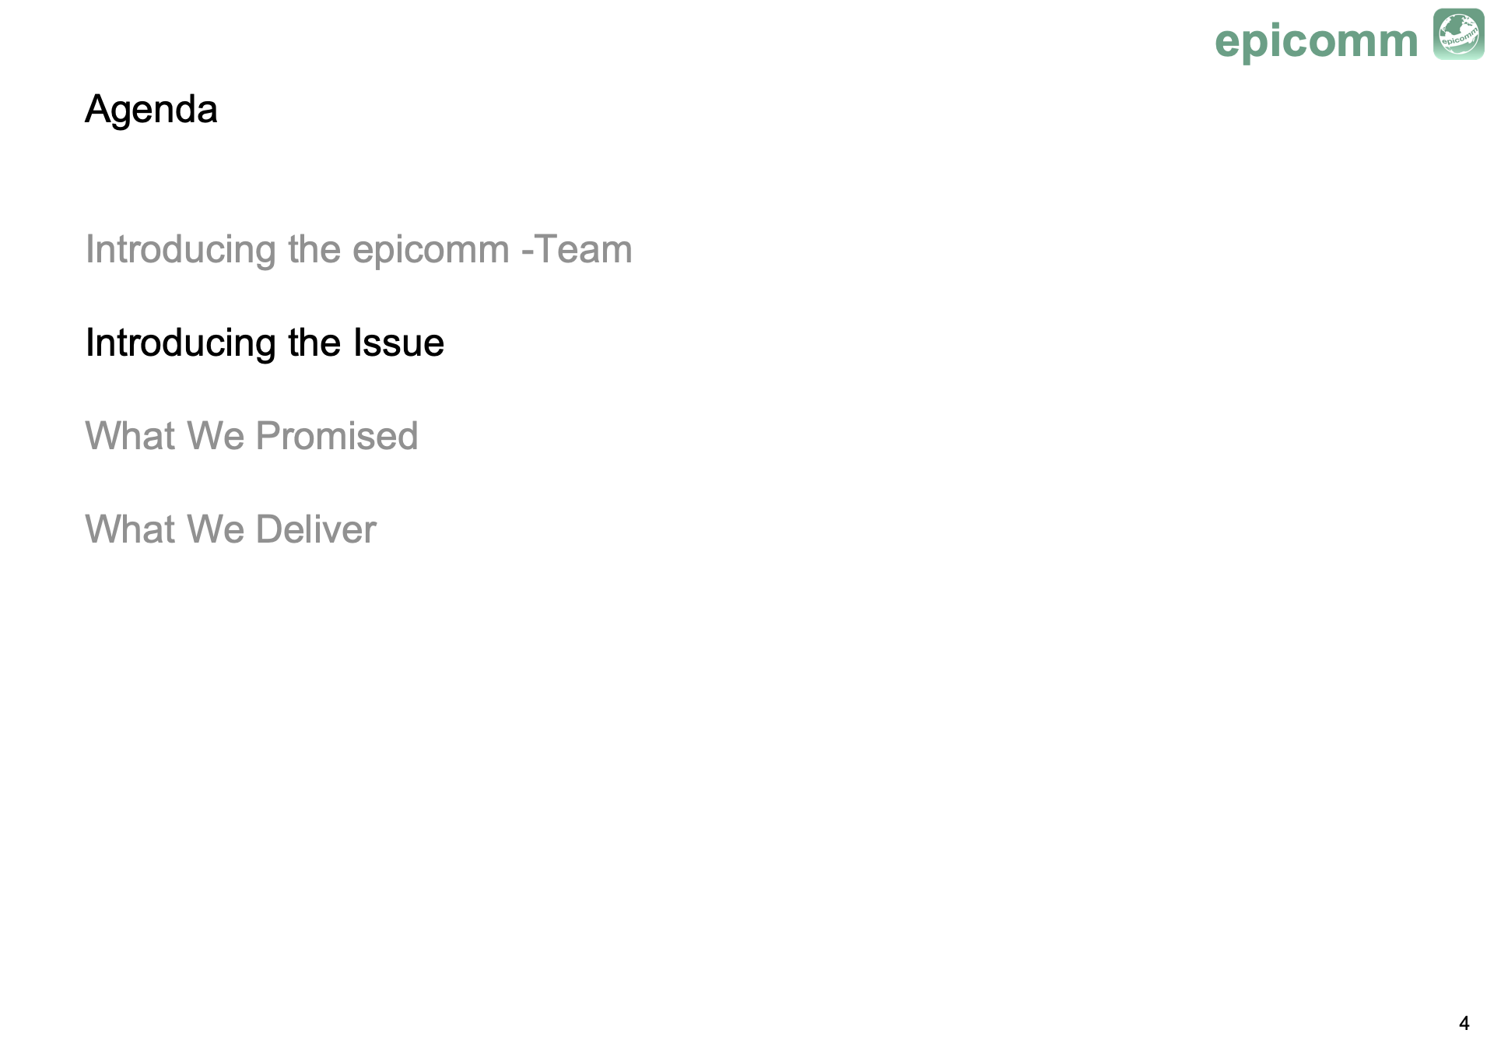Image resolution: width=1494 pixels, height=1051 pixels.
Task: Click Introducing in the grayed first agenda line
Action: 181,251
